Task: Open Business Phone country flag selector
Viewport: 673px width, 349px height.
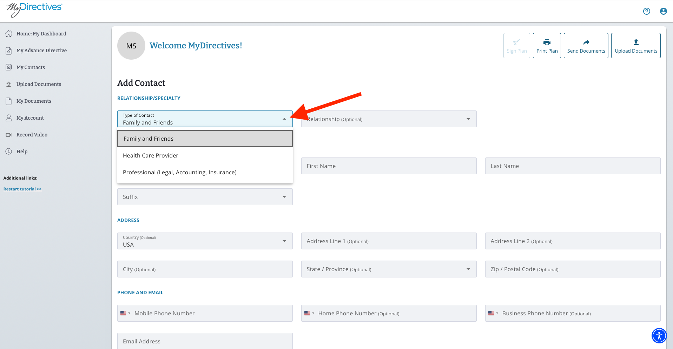Action: [493, 313]
